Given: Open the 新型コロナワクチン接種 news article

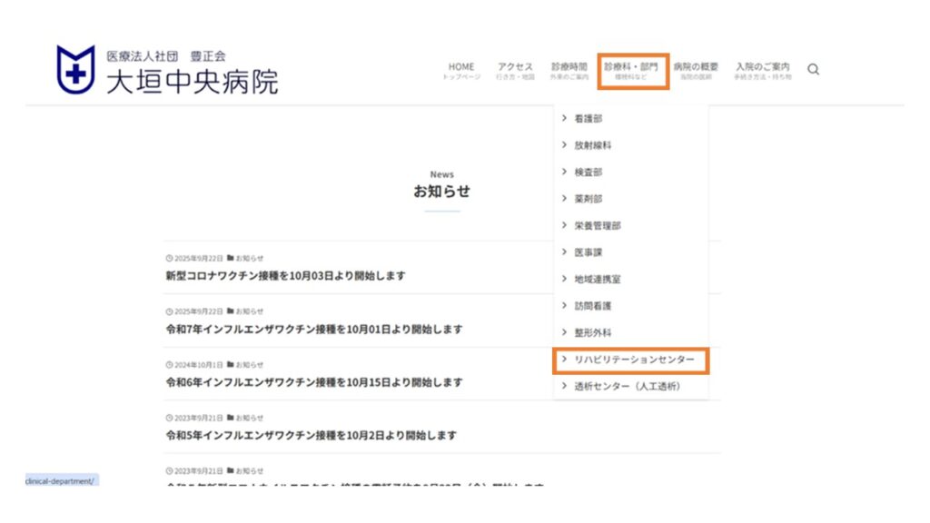Looking at the screenshot, I should (x=285, y=276).
